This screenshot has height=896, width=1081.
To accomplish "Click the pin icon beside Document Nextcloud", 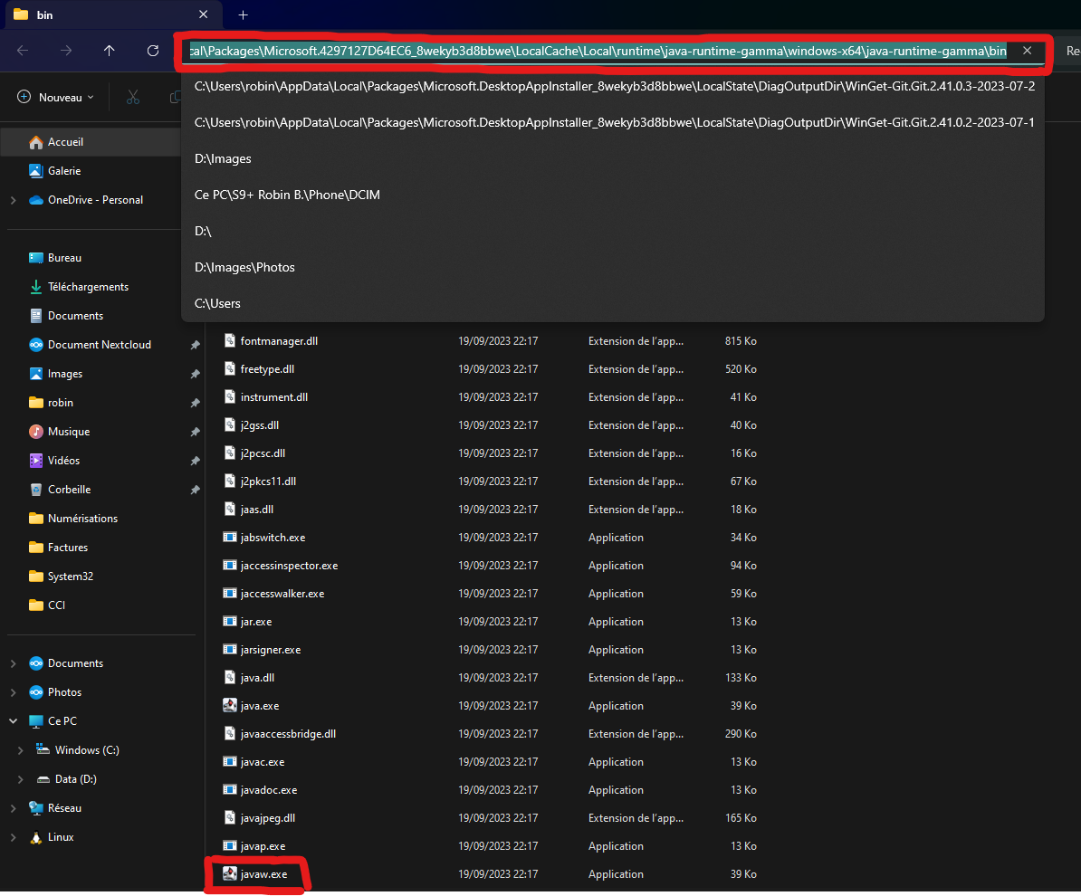I will click(195, 345).
